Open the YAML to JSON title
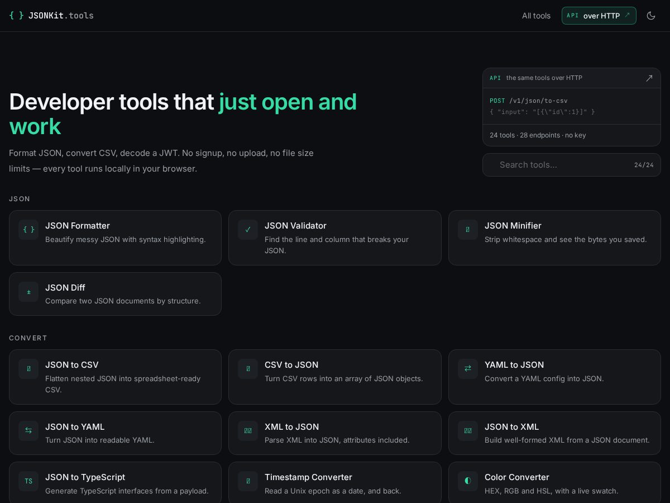This screenshot has height=503, width=670. click(514, 365)
